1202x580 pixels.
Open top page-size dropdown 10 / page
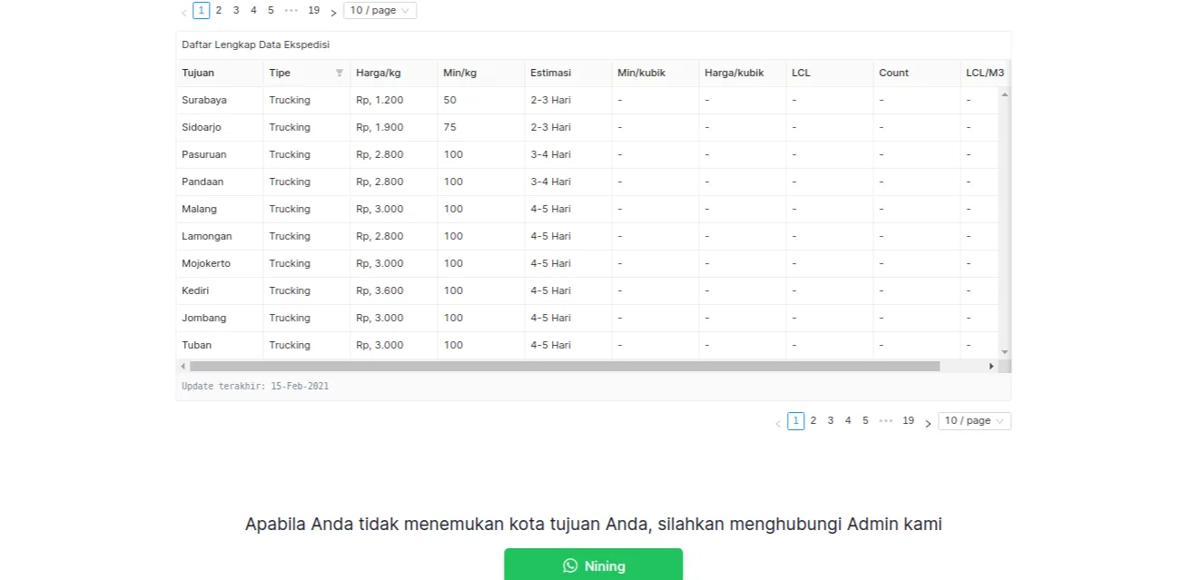379,11
